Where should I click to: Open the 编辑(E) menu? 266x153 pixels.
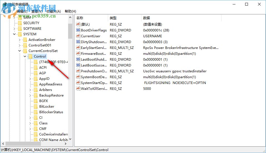pyautogui.click(x=22, y=11)
